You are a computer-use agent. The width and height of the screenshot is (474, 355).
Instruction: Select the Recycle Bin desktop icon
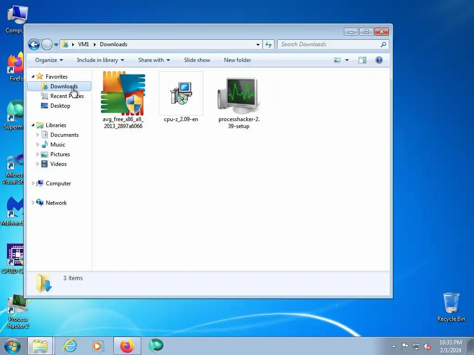pyautogui.click(x=451, y=307)
